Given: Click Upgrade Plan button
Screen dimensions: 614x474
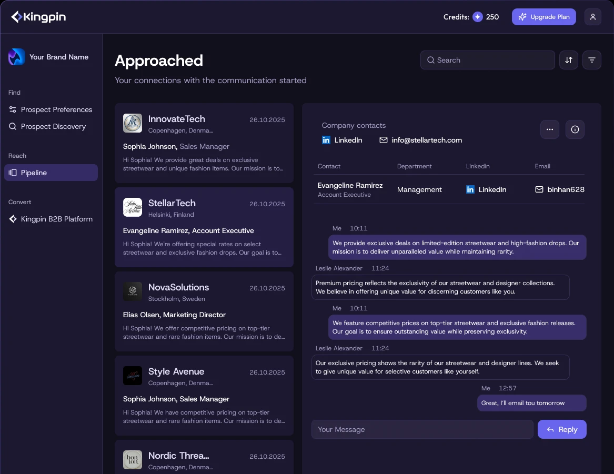Looking at the screenshot, I should coord(543,17).
